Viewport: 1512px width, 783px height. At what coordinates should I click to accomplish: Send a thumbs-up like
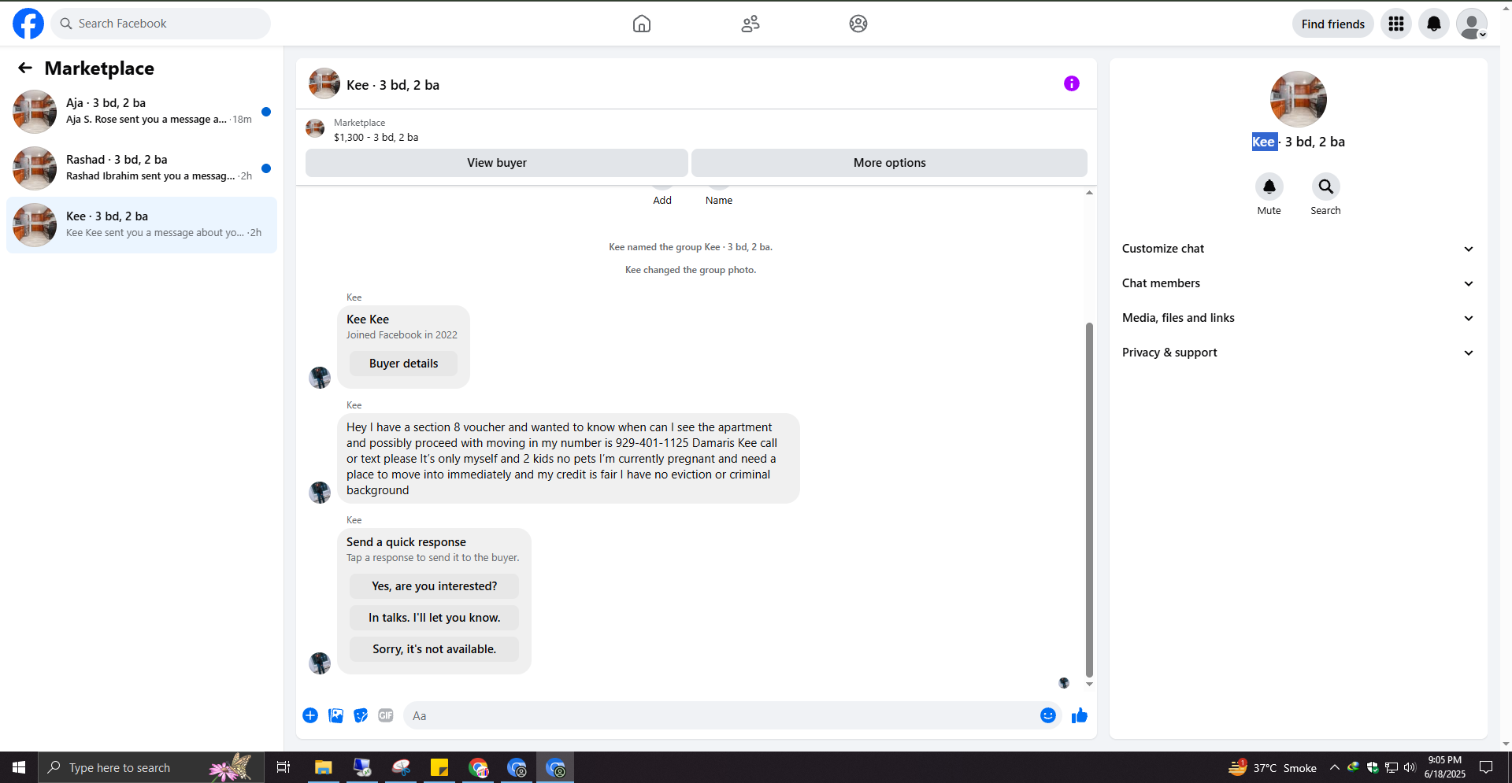point(1080,715)
